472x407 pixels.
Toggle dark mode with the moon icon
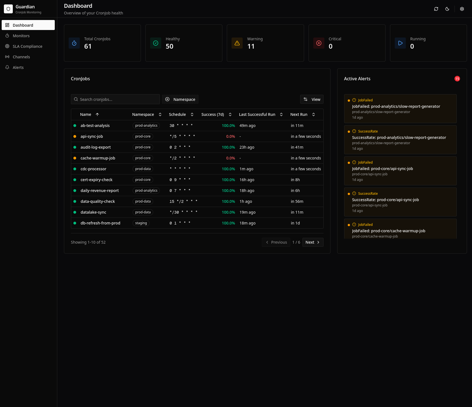coord(447,9)
